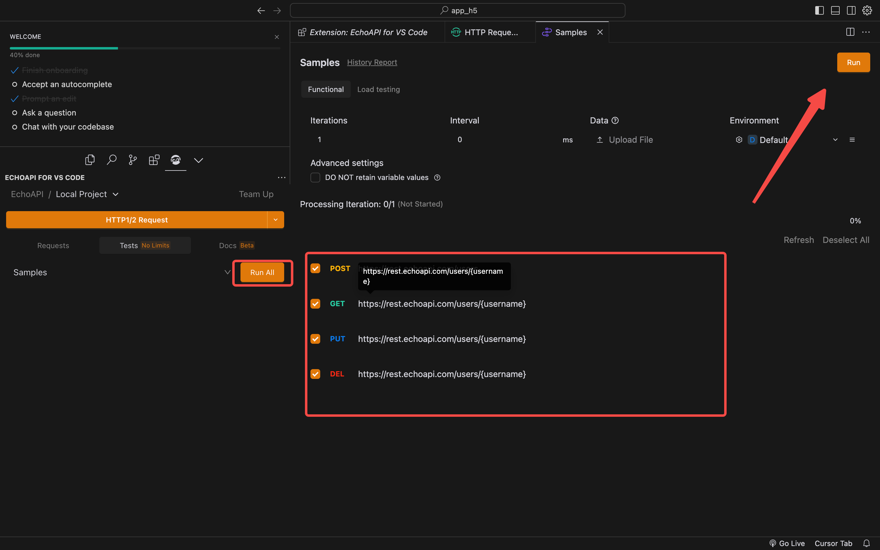Go back with the left arrow
880x550 pixels.
click(x=261, y=11)
